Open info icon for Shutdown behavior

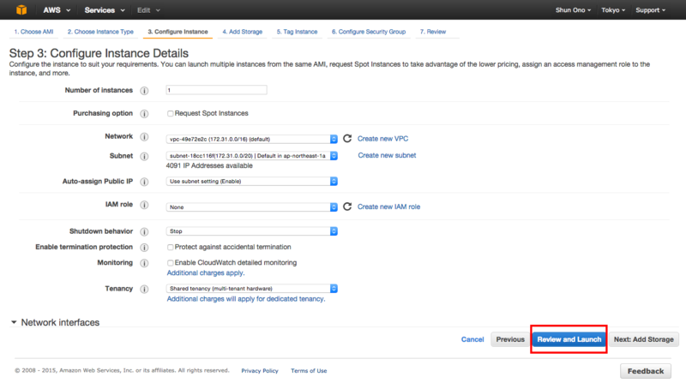click(x=144, y=231)
